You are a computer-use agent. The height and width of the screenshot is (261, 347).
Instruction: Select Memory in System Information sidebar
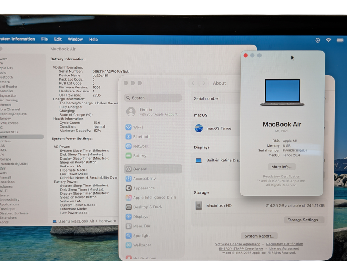(5, 118)
